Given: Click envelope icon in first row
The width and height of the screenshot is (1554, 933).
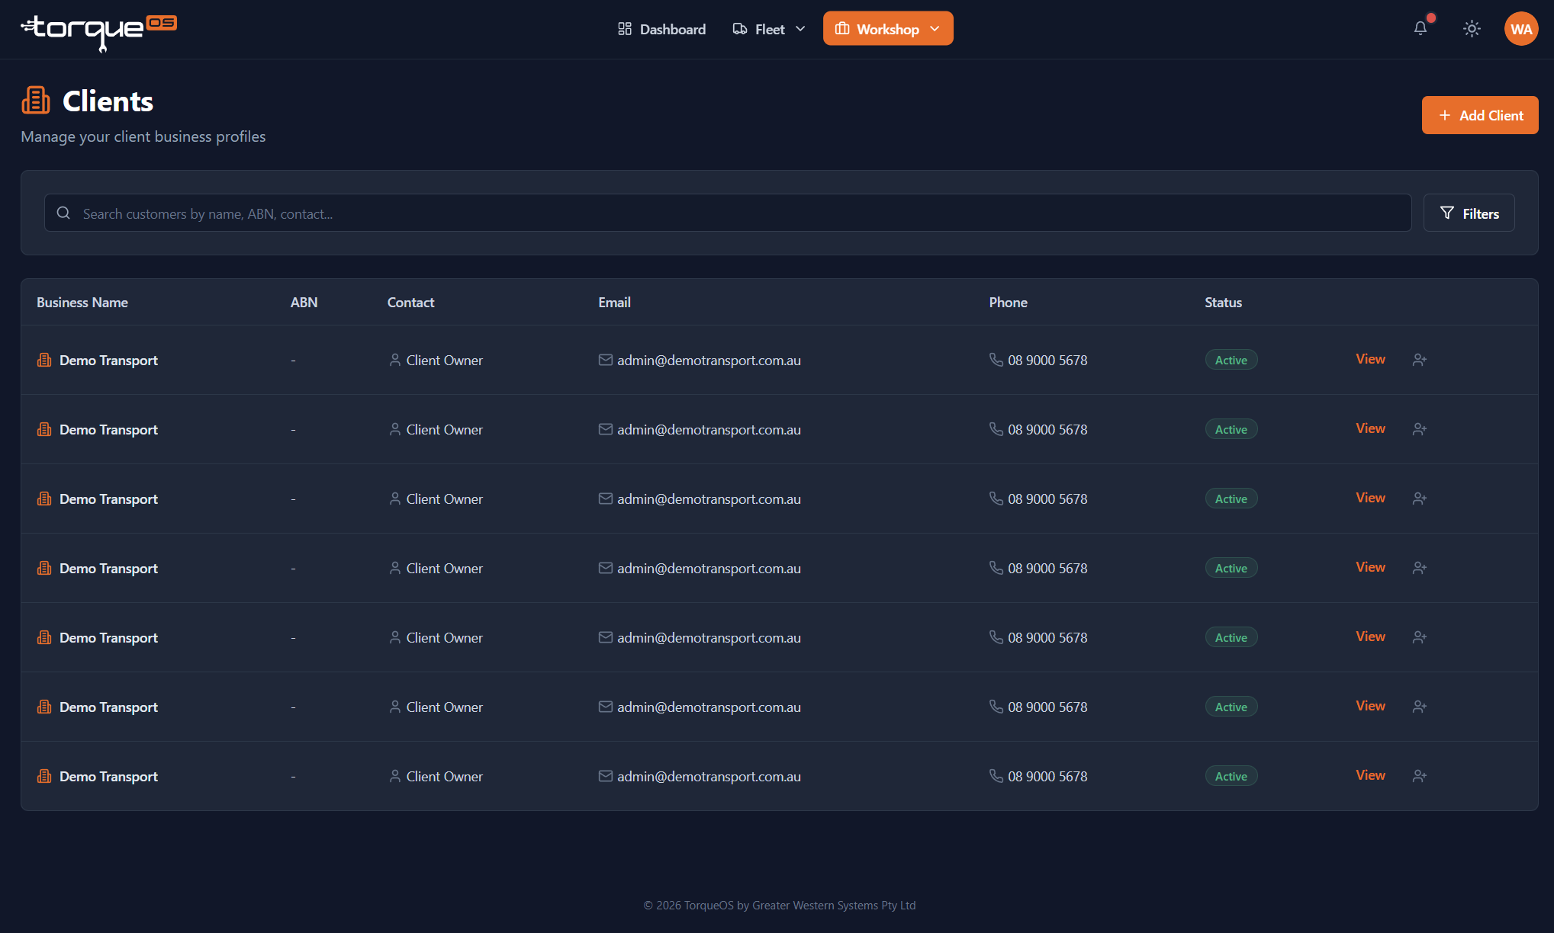Looking at the screenshot, I should 605,360.
